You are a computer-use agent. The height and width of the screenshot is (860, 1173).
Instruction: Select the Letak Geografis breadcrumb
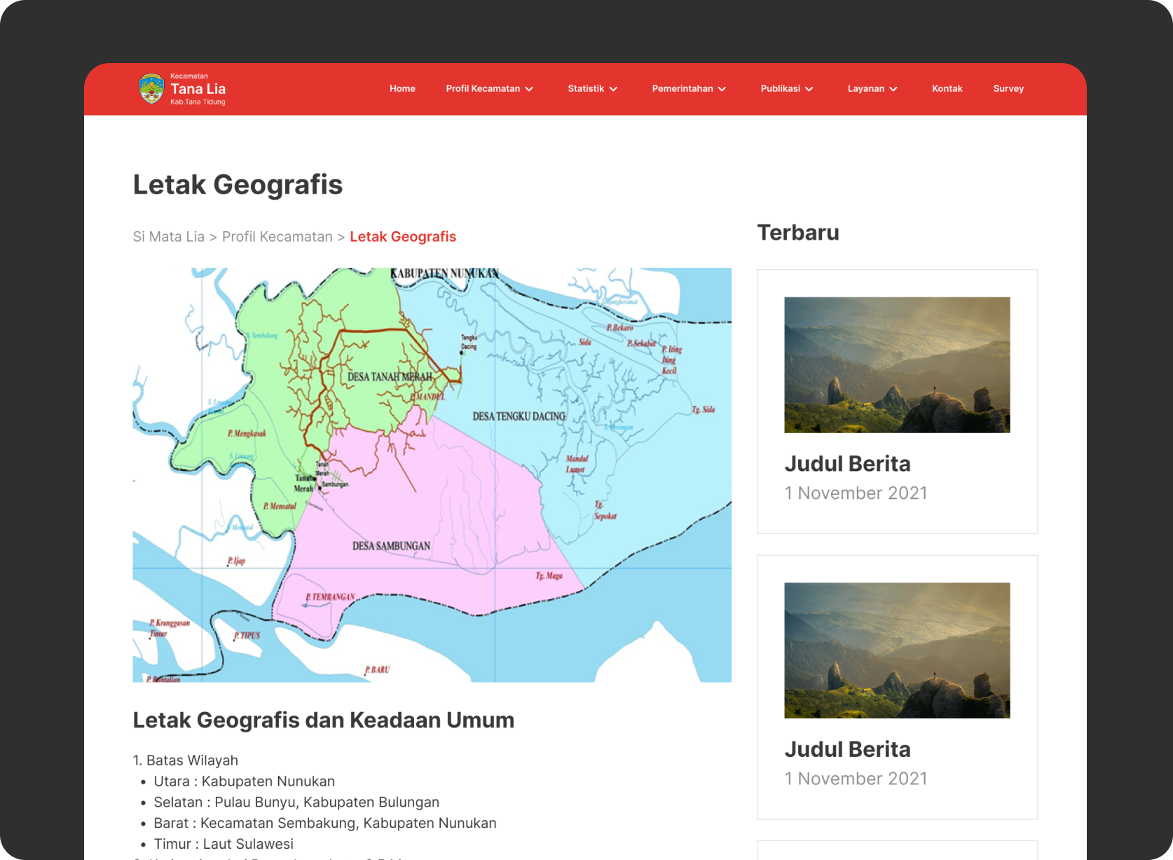[x=403, y=237]
